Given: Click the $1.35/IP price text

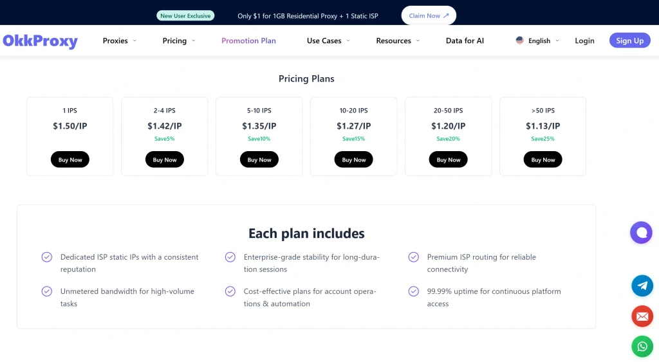Looking at the screenshot, I should [x=259, y=125].
